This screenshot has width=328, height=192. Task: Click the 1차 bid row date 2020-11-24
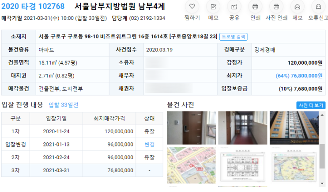point(56,131)
